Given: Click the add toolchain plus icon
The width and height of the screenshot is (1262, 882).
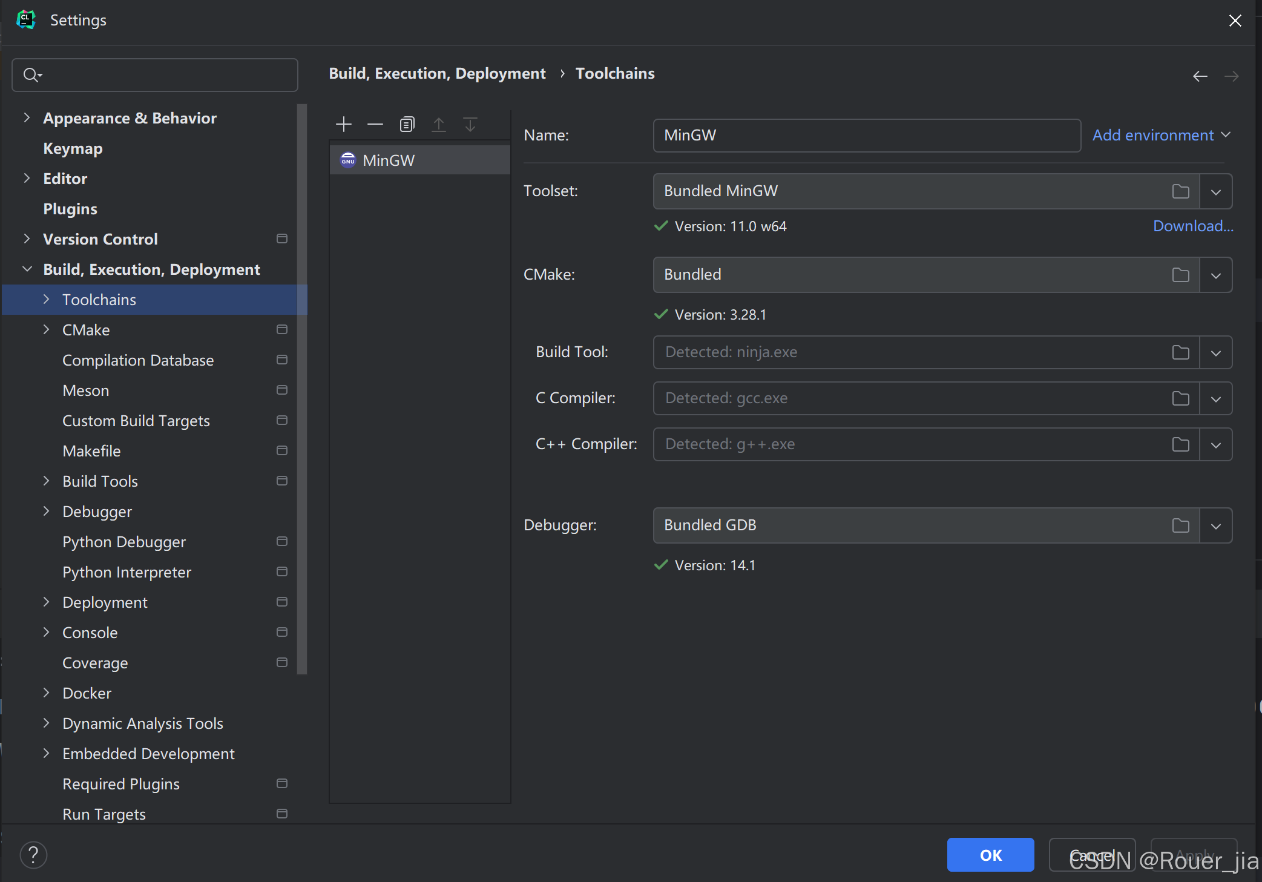Looking at the screenshot, I should (x=343, y=125).
